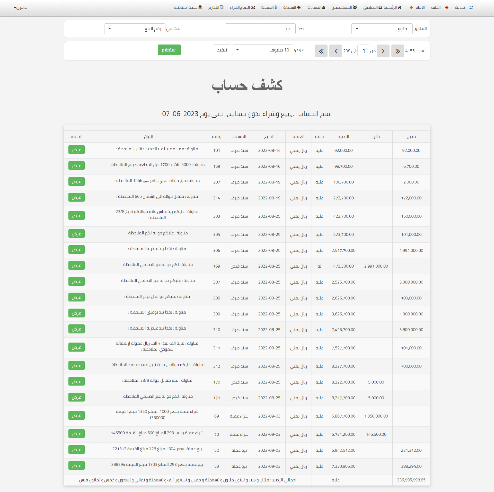Go to last page double-chevron button
The height and width of the screenshot is (492, 494).
(x=321, y=51)
